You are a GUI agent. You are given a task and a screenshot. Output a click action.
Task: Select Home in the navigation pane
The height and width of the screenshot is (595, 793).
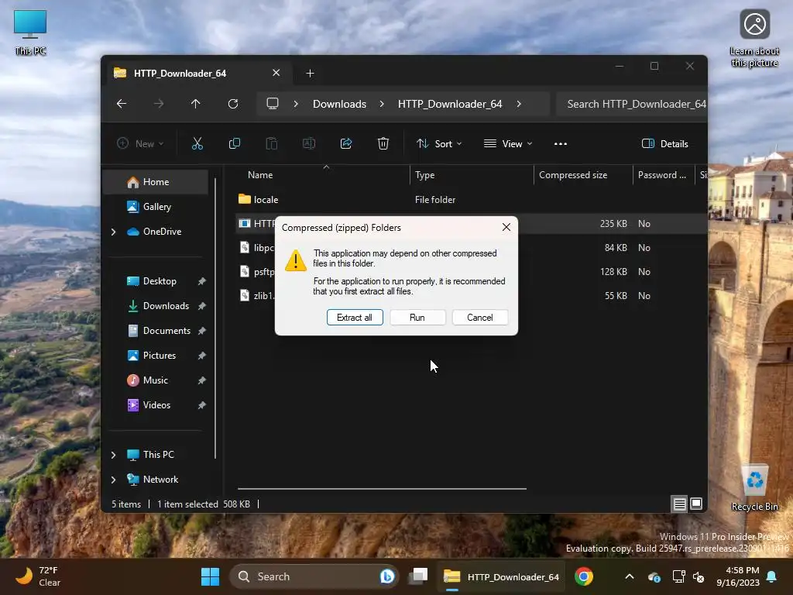(x=156, y=182)
